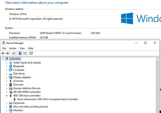Select the Display adapters label
This screenshot has height=113, width=161.
pyautogui.click(x=22, y=77)
